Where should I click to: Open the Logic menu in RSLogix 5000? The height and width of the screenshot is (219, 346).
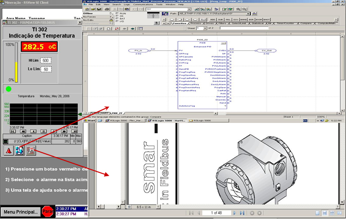coord(127,4)
